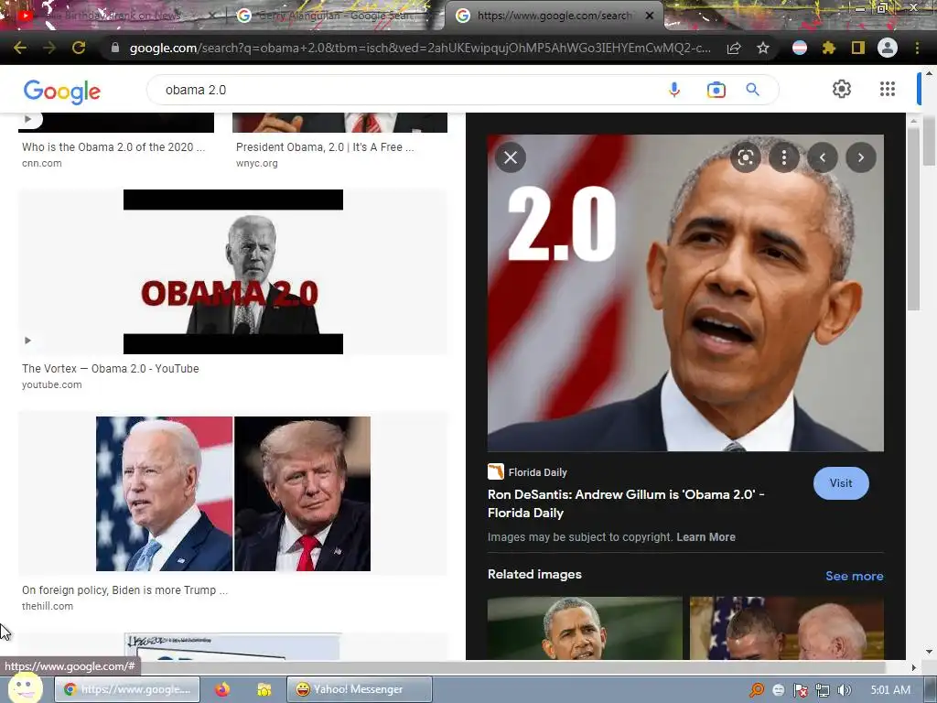Click the share page icon in address bar

734,48
